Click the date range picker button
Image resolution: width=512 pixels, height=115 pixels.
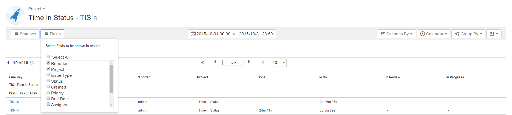pyautogui.click(x=232, y=34)
